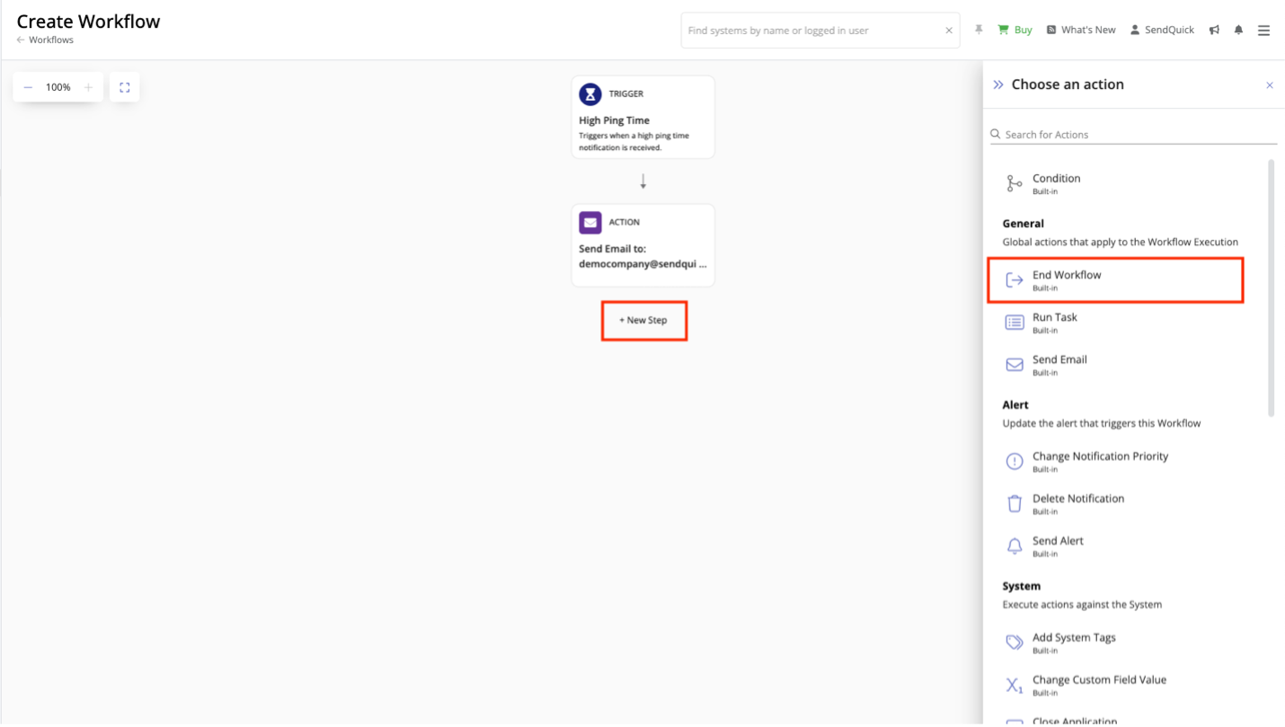This screenshot has height=727, width=1285.
Task: Click the Alert section heading
Action: click(x=1015, y=405)
